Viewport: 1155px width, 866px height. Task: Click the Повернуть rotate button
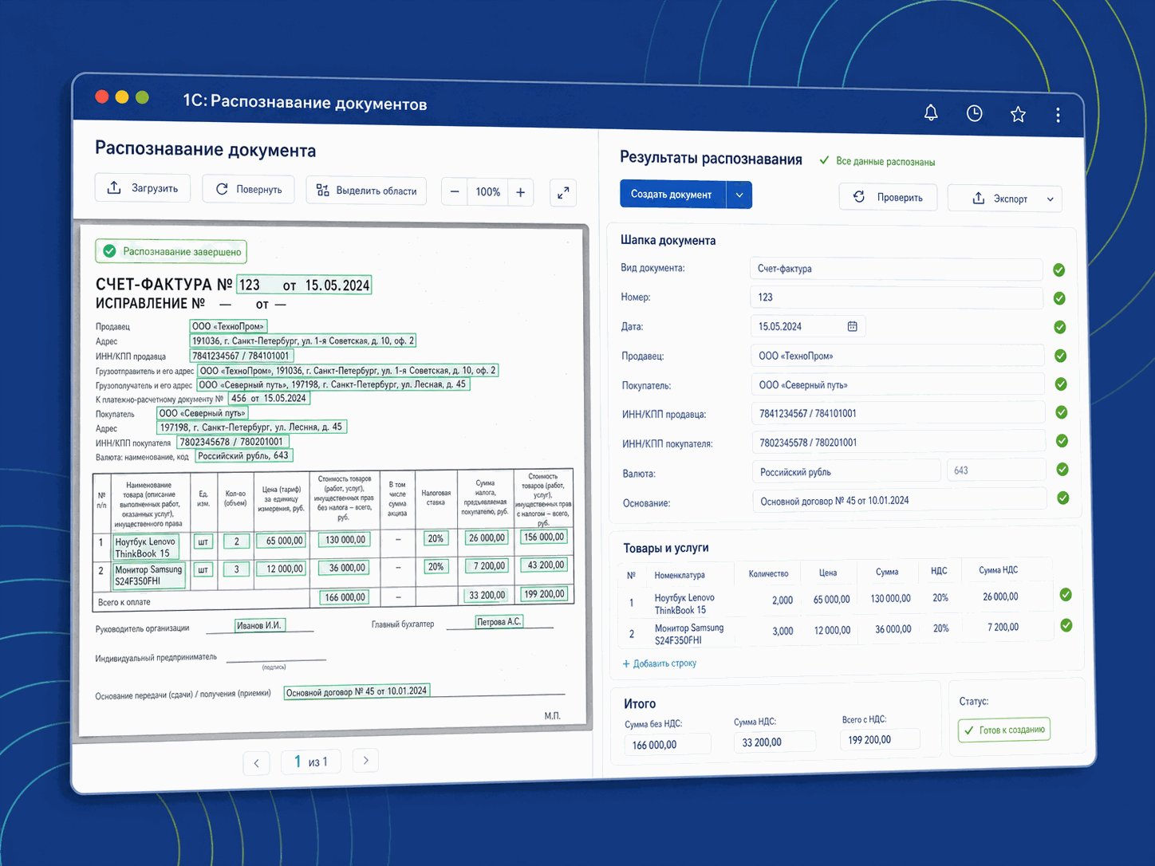click(249, 189)
